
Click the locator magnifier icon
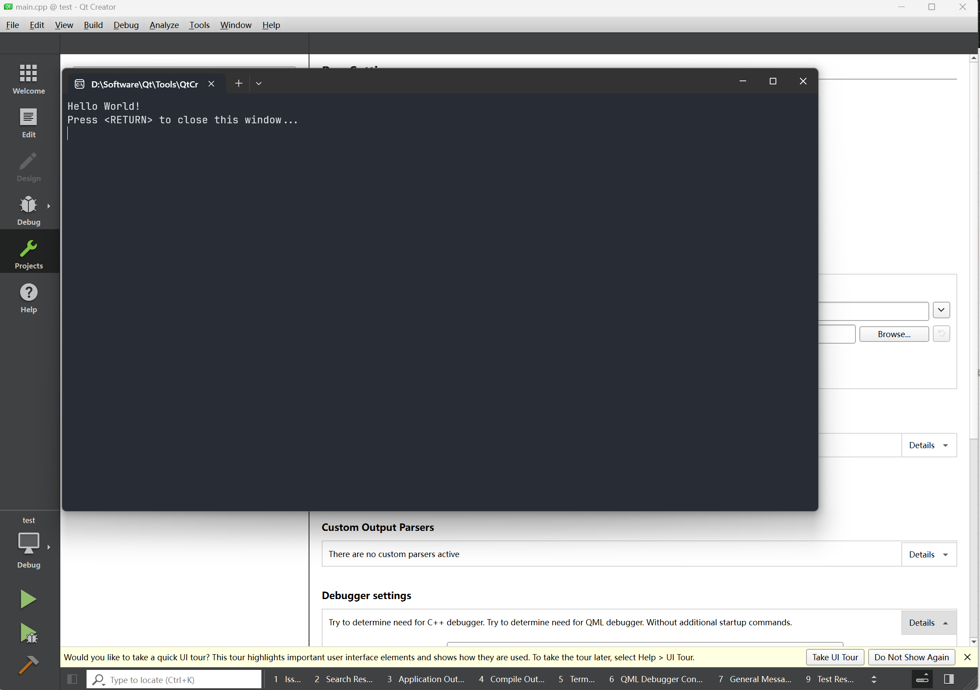[x=99, y=680]
